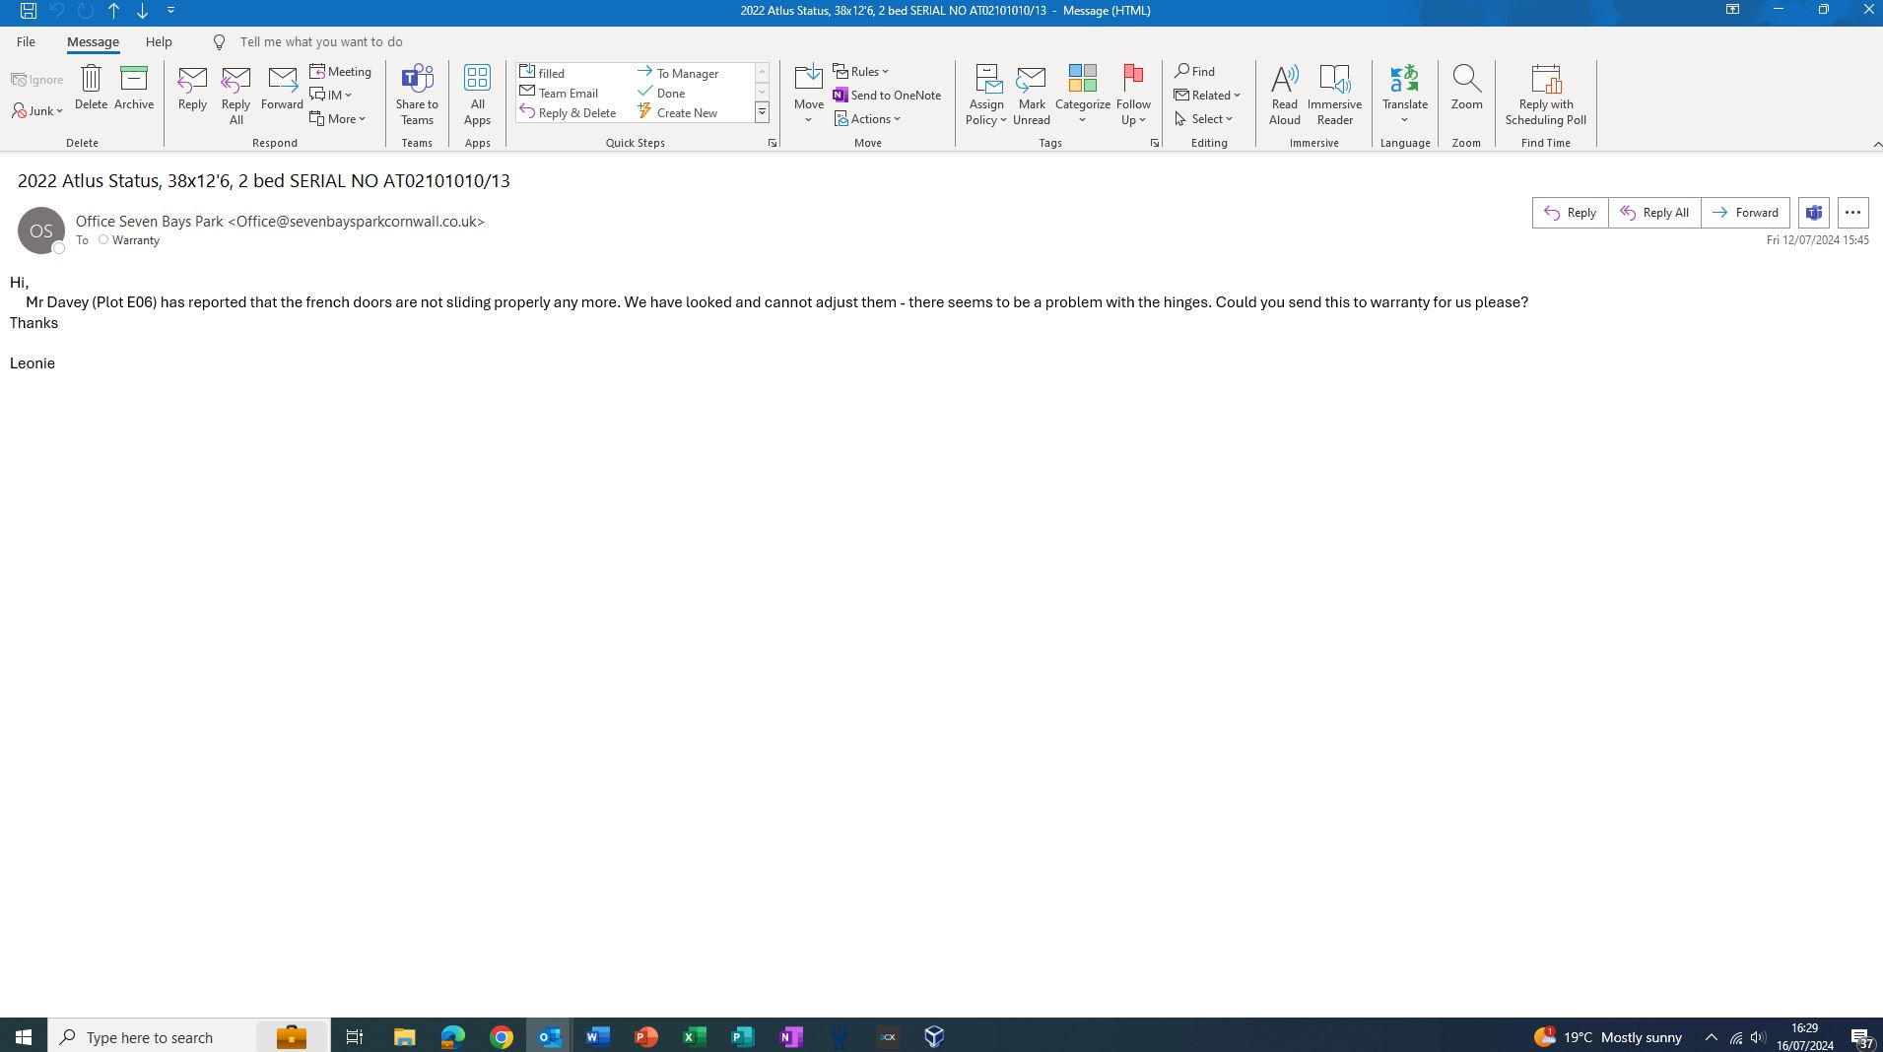Open the File menu
The width and height of the screenshot is (1883, 1052).
coord(26,41)
